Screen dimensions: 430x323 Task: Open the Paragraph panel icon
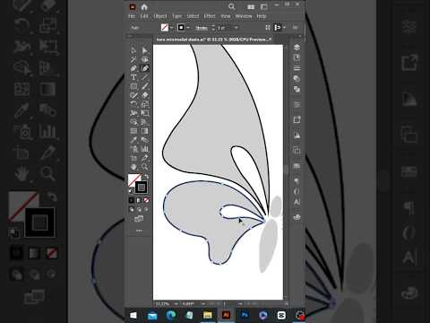coord(297,181)
